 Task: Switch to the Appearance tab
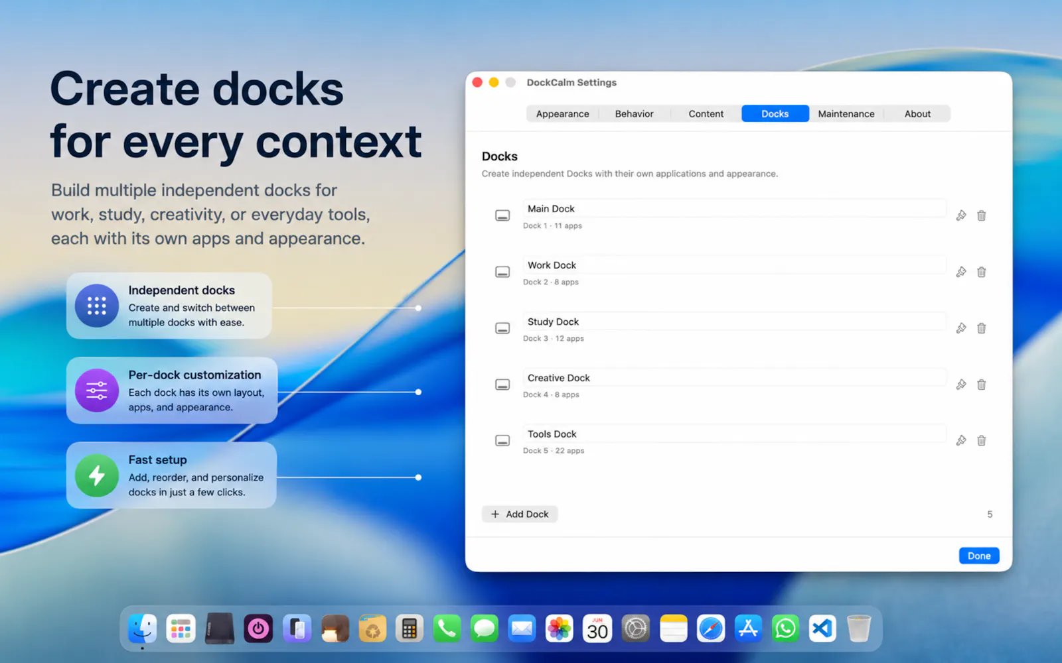coord(562,113)
